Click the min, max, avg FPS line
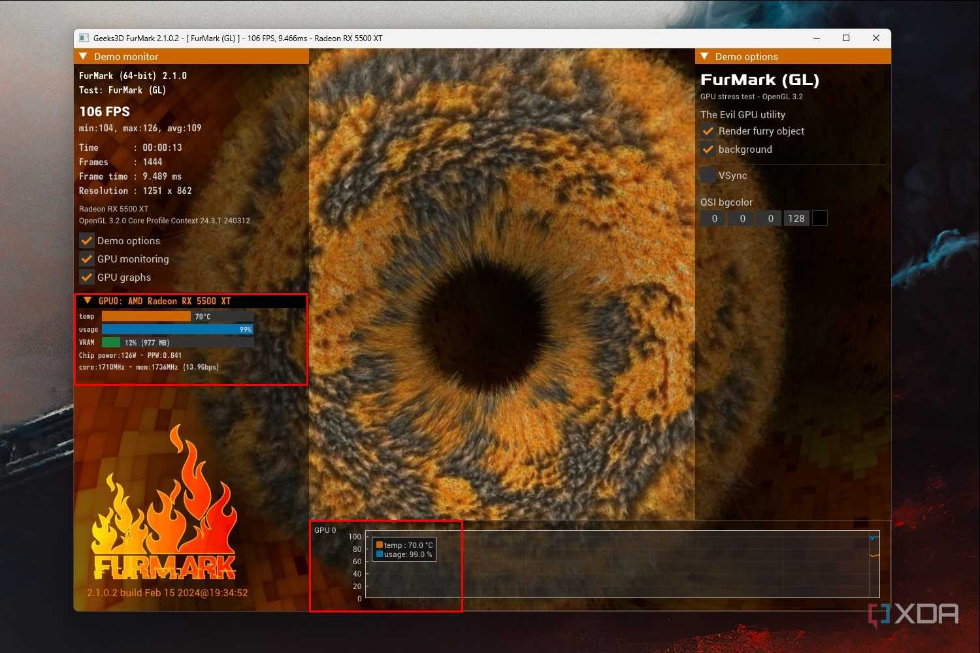The width and height of the screenshot is (980, 653). point(140,128)
